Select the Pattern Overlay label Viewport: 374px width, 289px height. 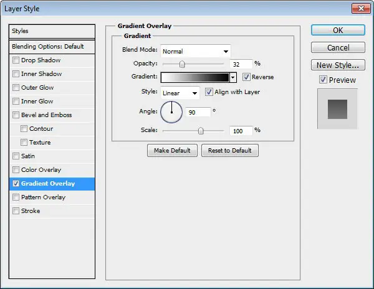[43, 197]
